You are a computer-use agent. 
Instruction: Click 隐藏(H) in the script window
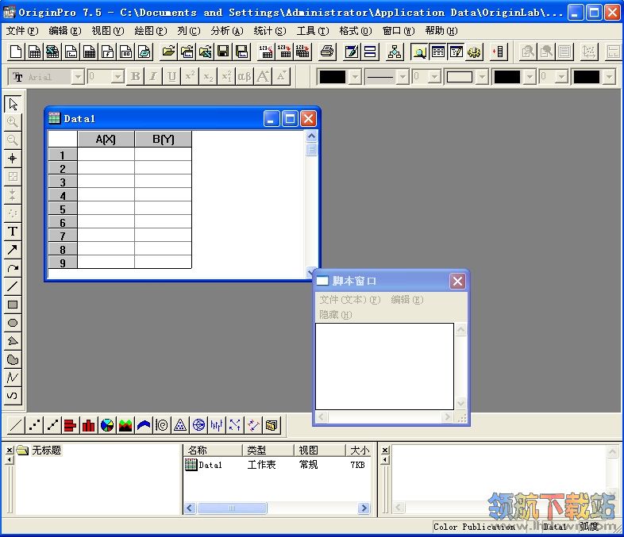[335, 314]
